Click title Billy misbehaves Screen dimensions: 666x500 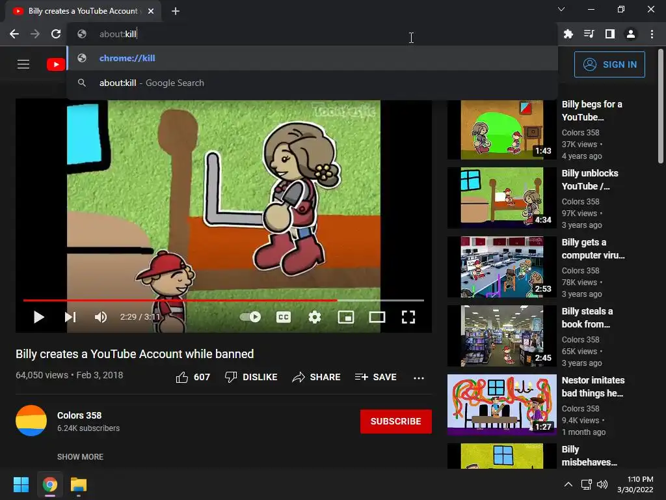click(x=589, y=456)
